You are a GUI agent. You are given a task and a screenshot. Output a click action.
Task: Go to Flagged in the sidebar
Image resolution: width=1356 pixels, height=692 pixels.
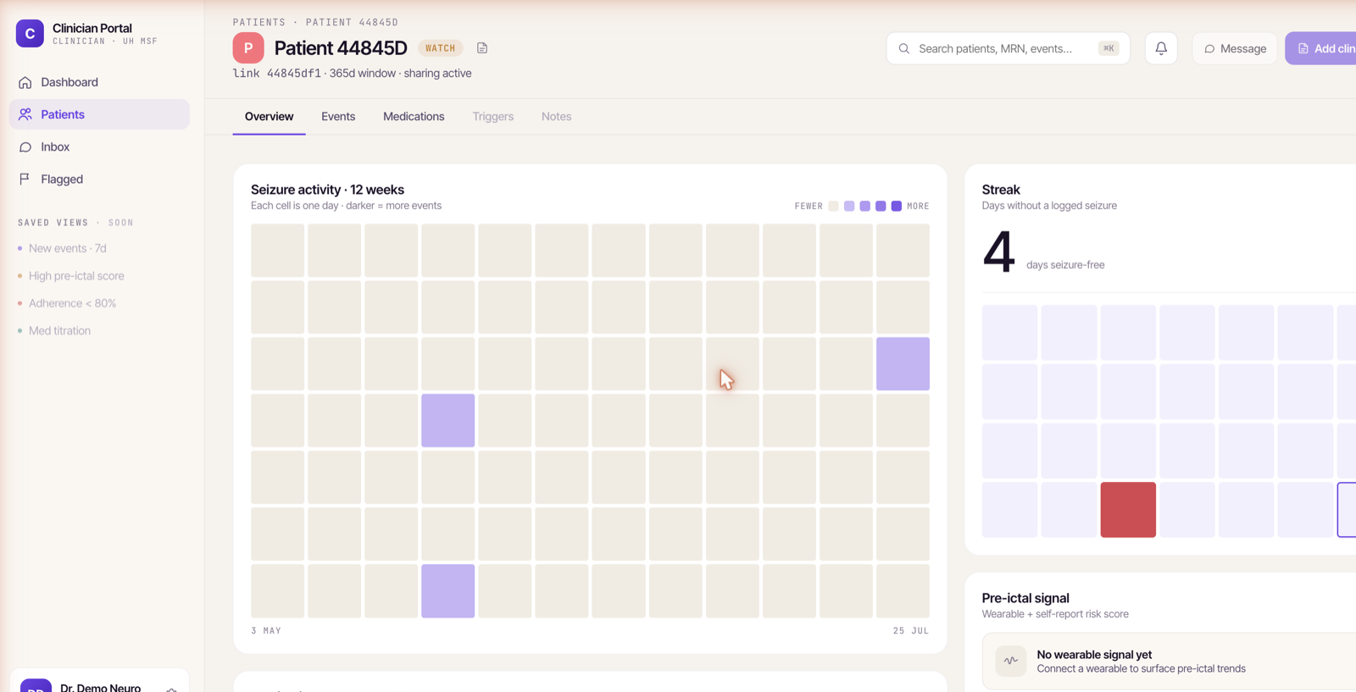[x=99, y=179]
